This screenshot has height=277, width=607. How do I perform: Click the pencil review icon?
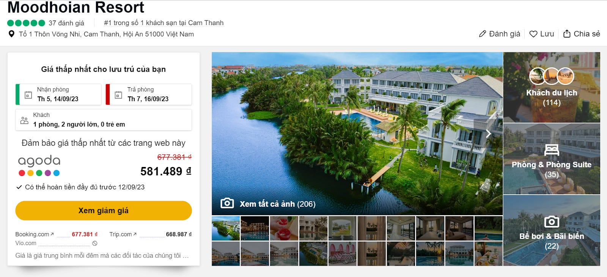pos(482,34)
